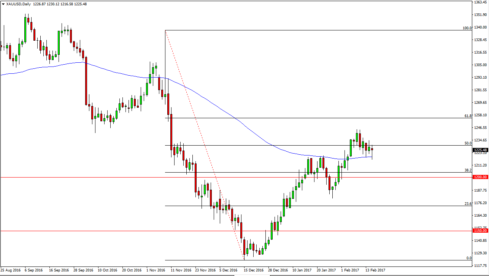
Task: Open the XAUUSD symbol dropdown arrow
Action: [x=3, y=4]
